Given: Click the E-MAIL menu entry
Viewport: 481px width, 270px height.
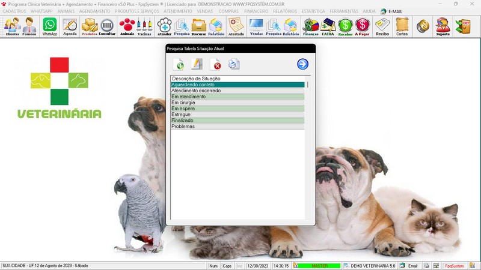Looking at the screenshot, I should pyautogui.click(x=391, y=11).
